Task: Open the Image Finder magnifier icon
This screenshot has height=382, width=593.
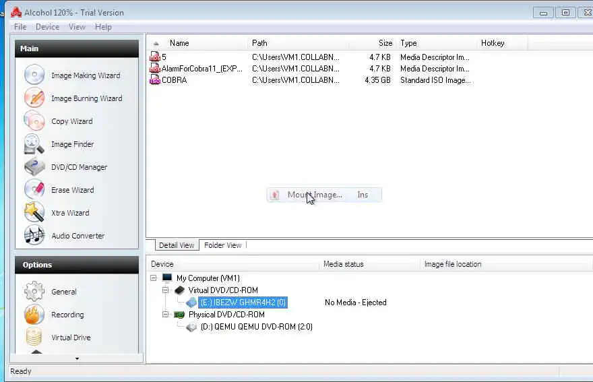Action: point(34,144)
